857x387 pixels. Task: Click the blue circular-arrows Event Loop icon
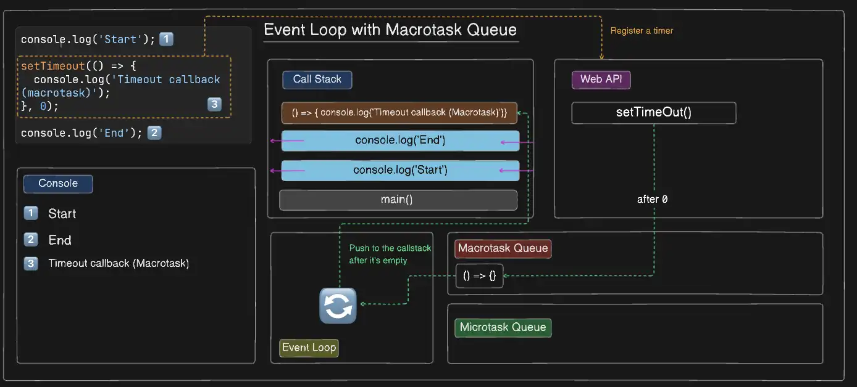(338, 306)
